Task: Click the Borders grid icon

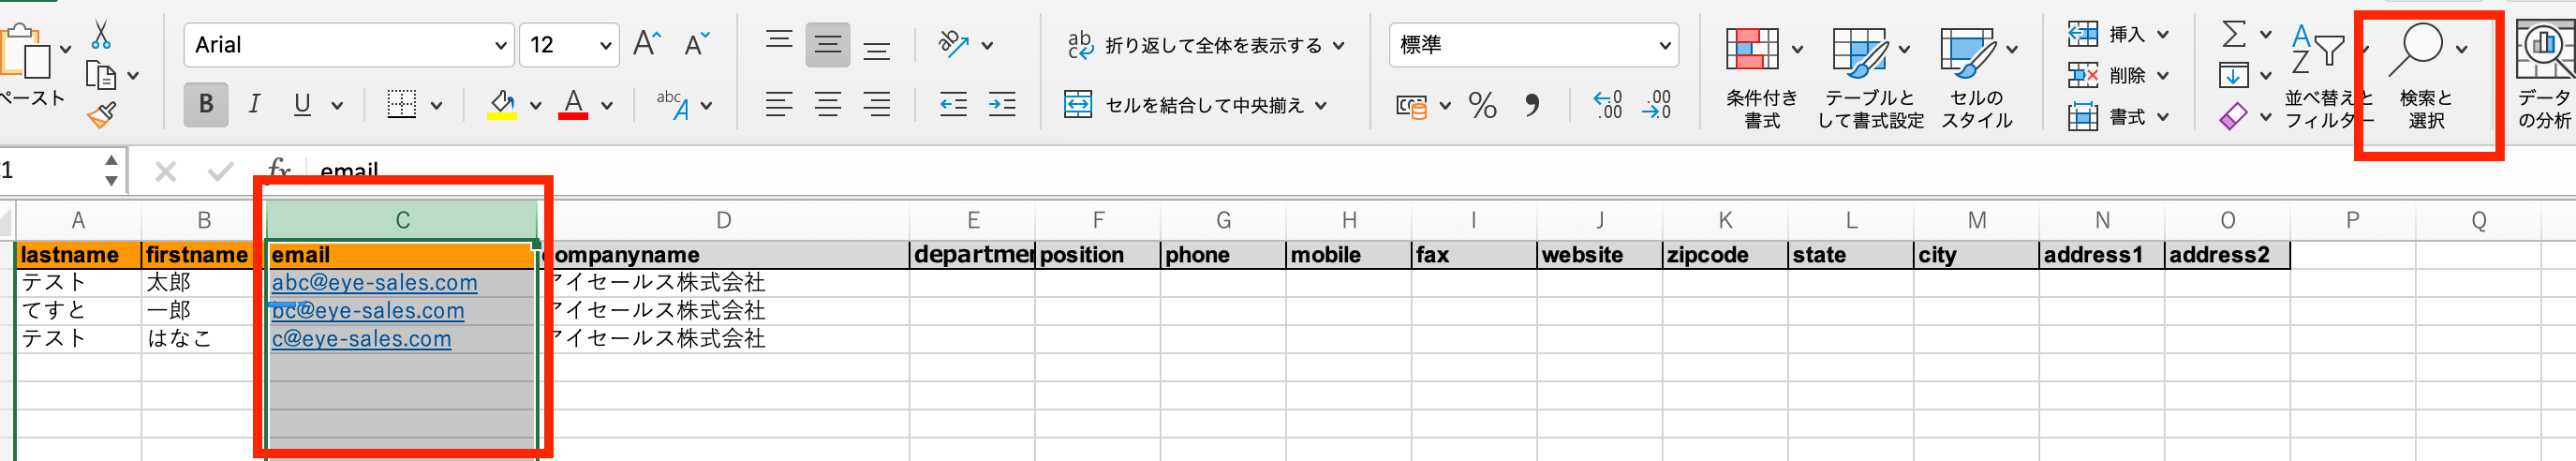Action: click(401, 104)
